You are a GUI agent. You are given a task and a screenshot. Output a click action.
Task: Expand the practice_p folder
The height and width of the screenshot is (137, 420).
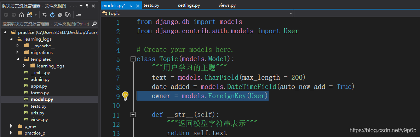[x=11, y=133]
